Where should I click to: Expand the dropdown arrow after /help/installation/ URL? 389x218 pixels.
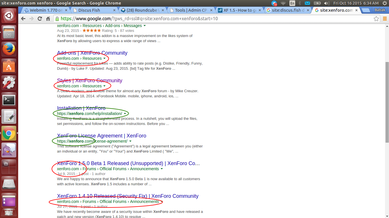click(125, 114)
